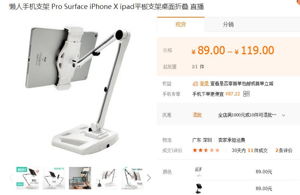This screenshot has width=300, height=195.
Task: Click the QR code icon beside mobile price
Action: 246,94
